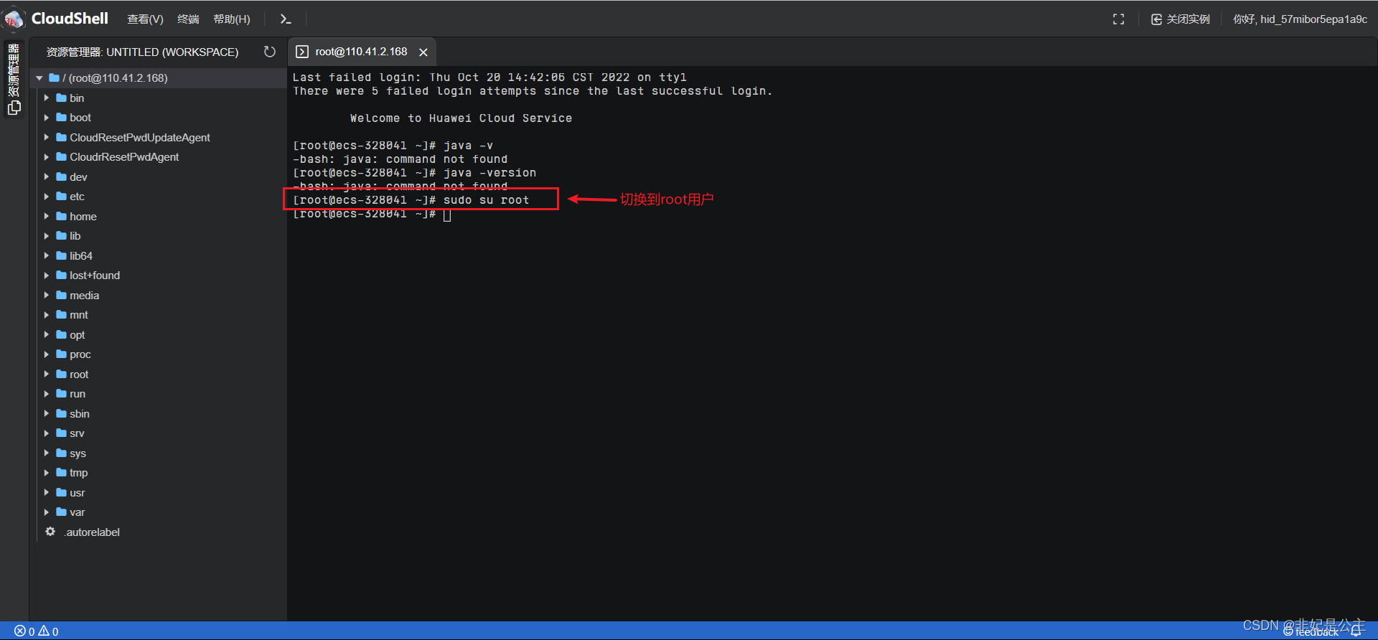Image resolution: width=1378 pixels, height=640 pixels.
Task: Expand the dev folder
Action: tap(47, 177)
